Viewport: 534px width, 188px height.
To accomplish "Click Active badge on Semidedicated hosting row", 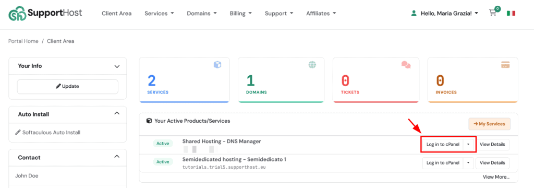I will (x=163, y=162).
